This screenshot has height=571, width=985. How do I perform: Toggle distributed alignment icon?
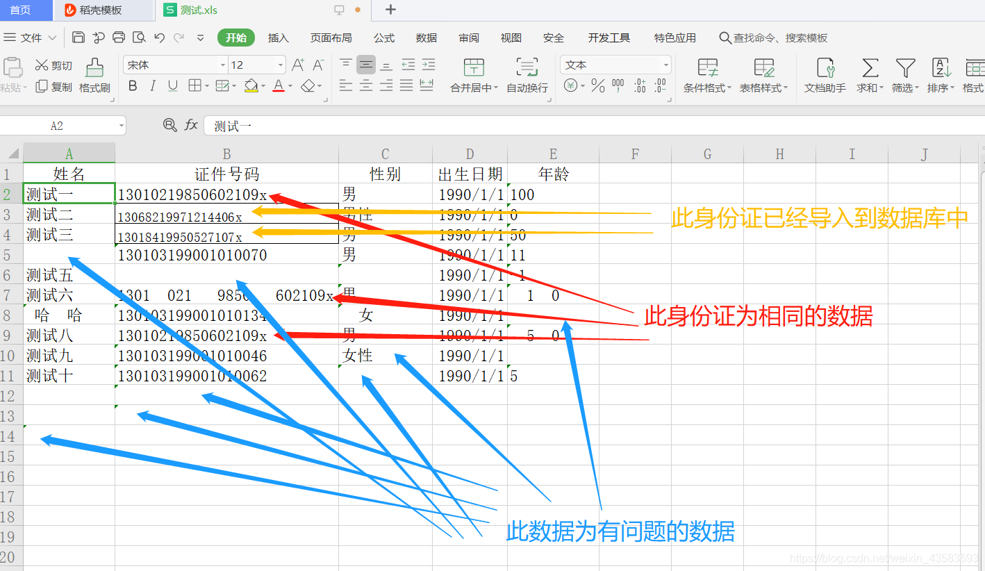pos(427,86)
